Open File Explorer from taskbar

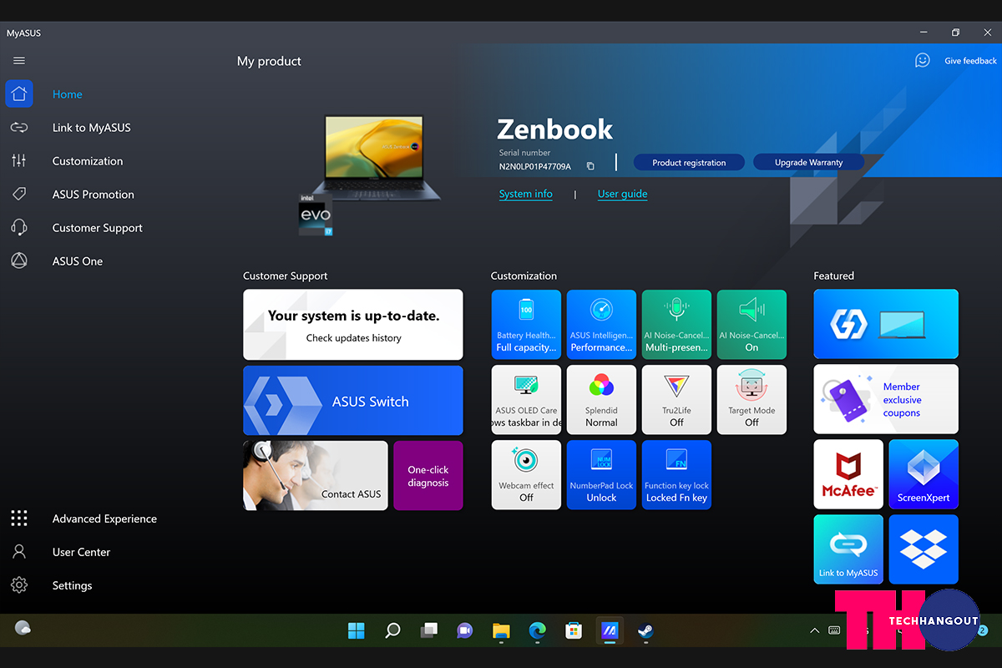(x=501, y=630)
